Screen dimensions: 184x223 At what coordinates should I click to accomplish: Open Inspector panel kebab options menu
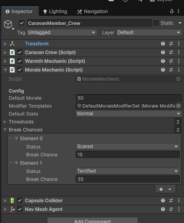tap(178, 11)
